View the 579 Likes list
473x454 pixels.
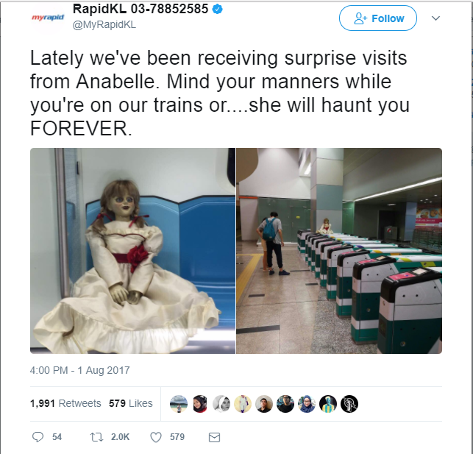pos(131,403)
